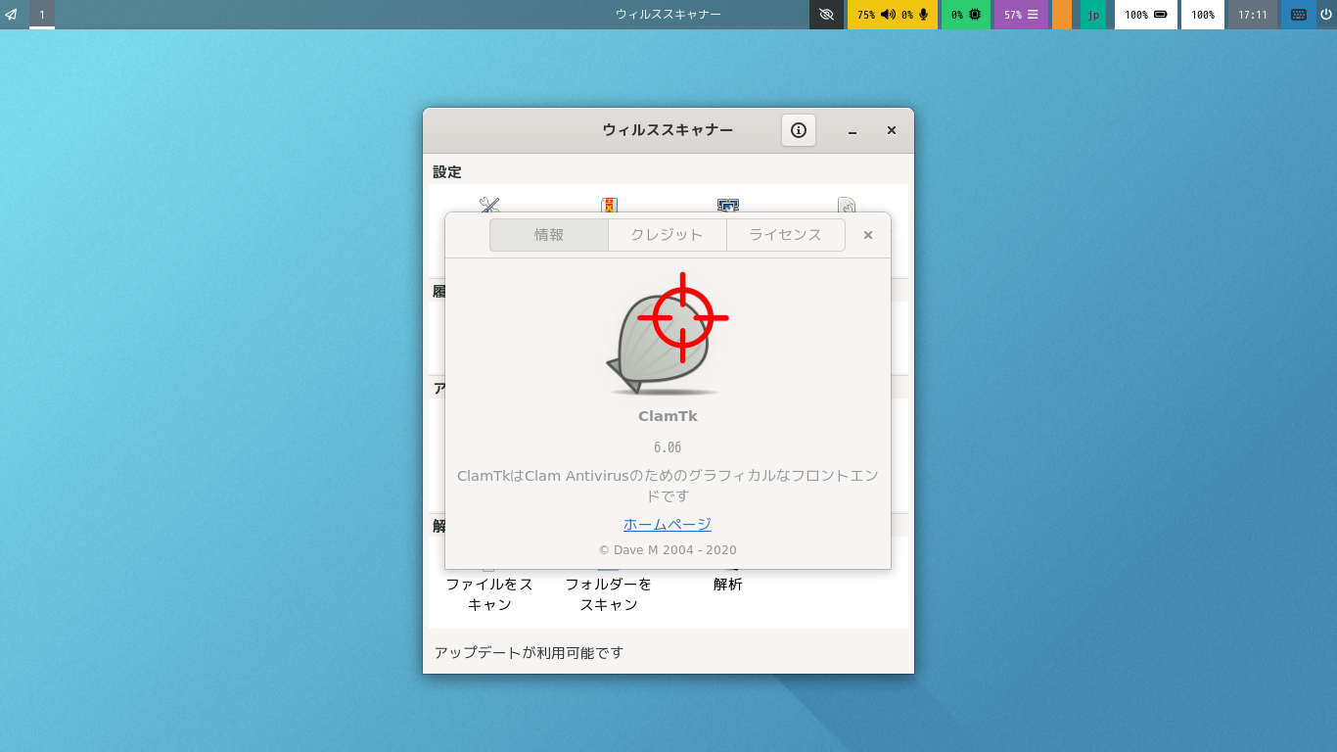Switch to the クレジット tab

click(x=668, y=235)
